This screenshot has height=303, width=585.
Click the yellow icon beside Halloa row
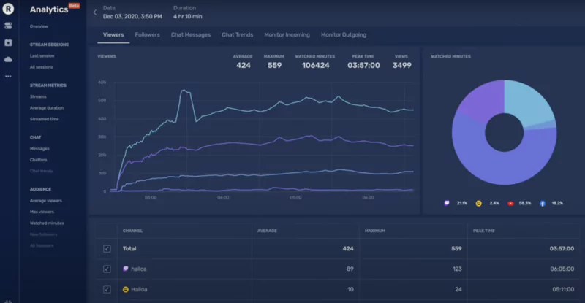[126, 289]
